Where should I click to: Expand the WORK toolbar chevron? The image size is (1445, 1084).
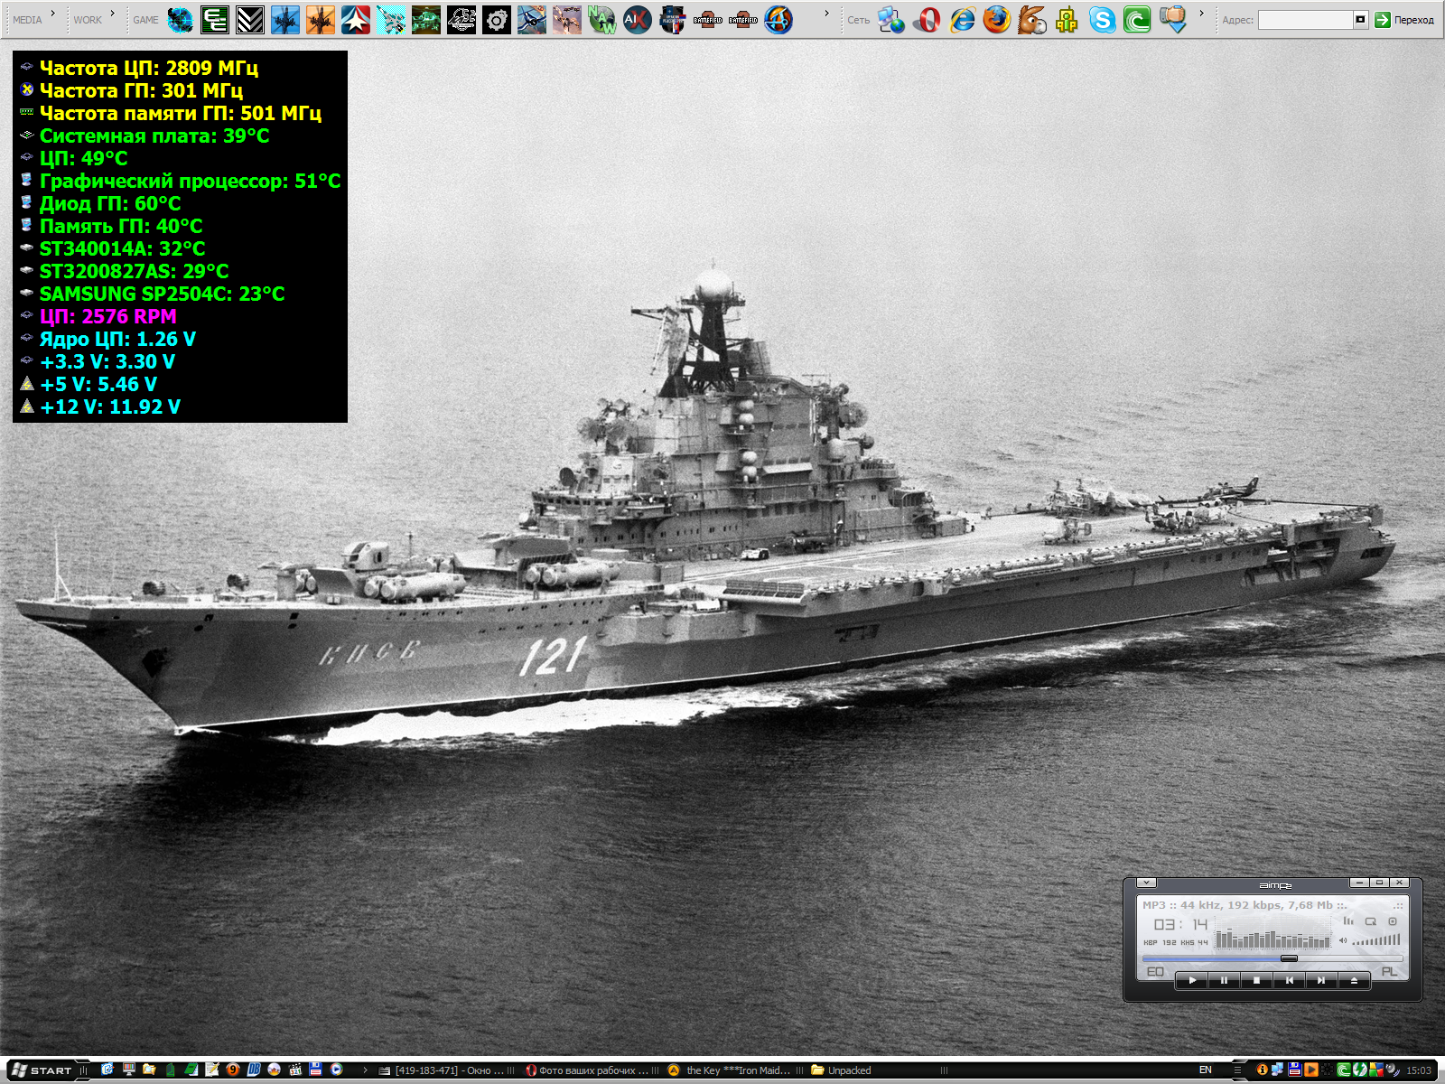pyautogui.click(x=112, y=13)
